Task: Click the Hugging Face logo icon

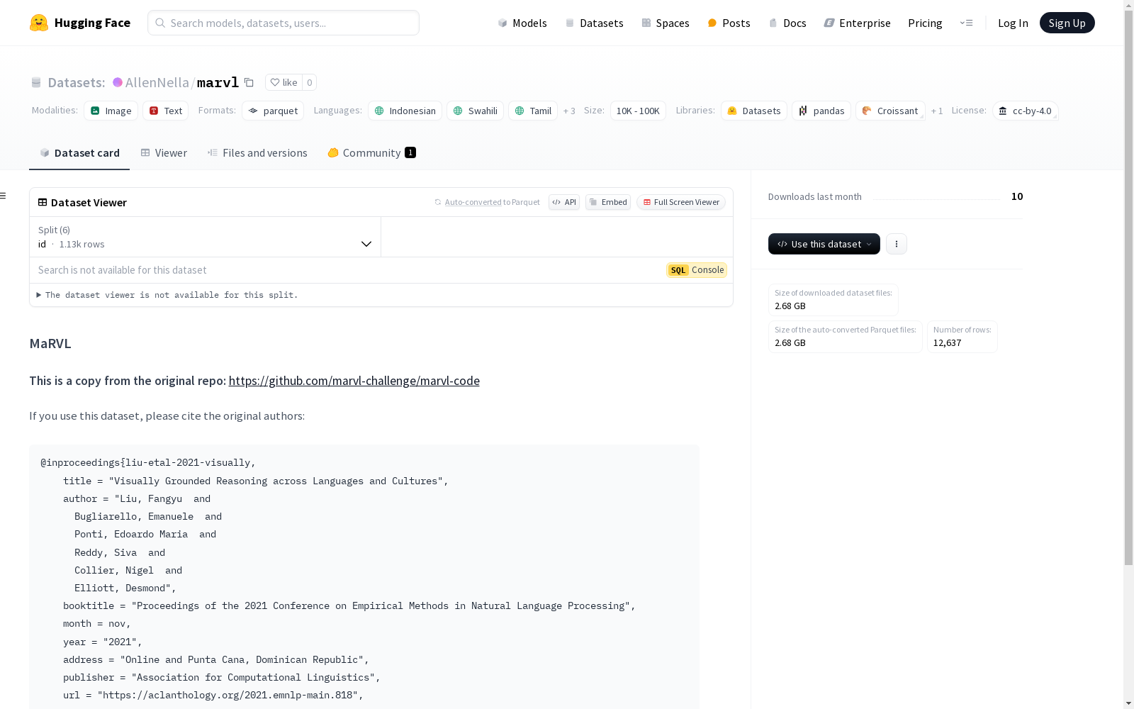Action: pos(39,23)
